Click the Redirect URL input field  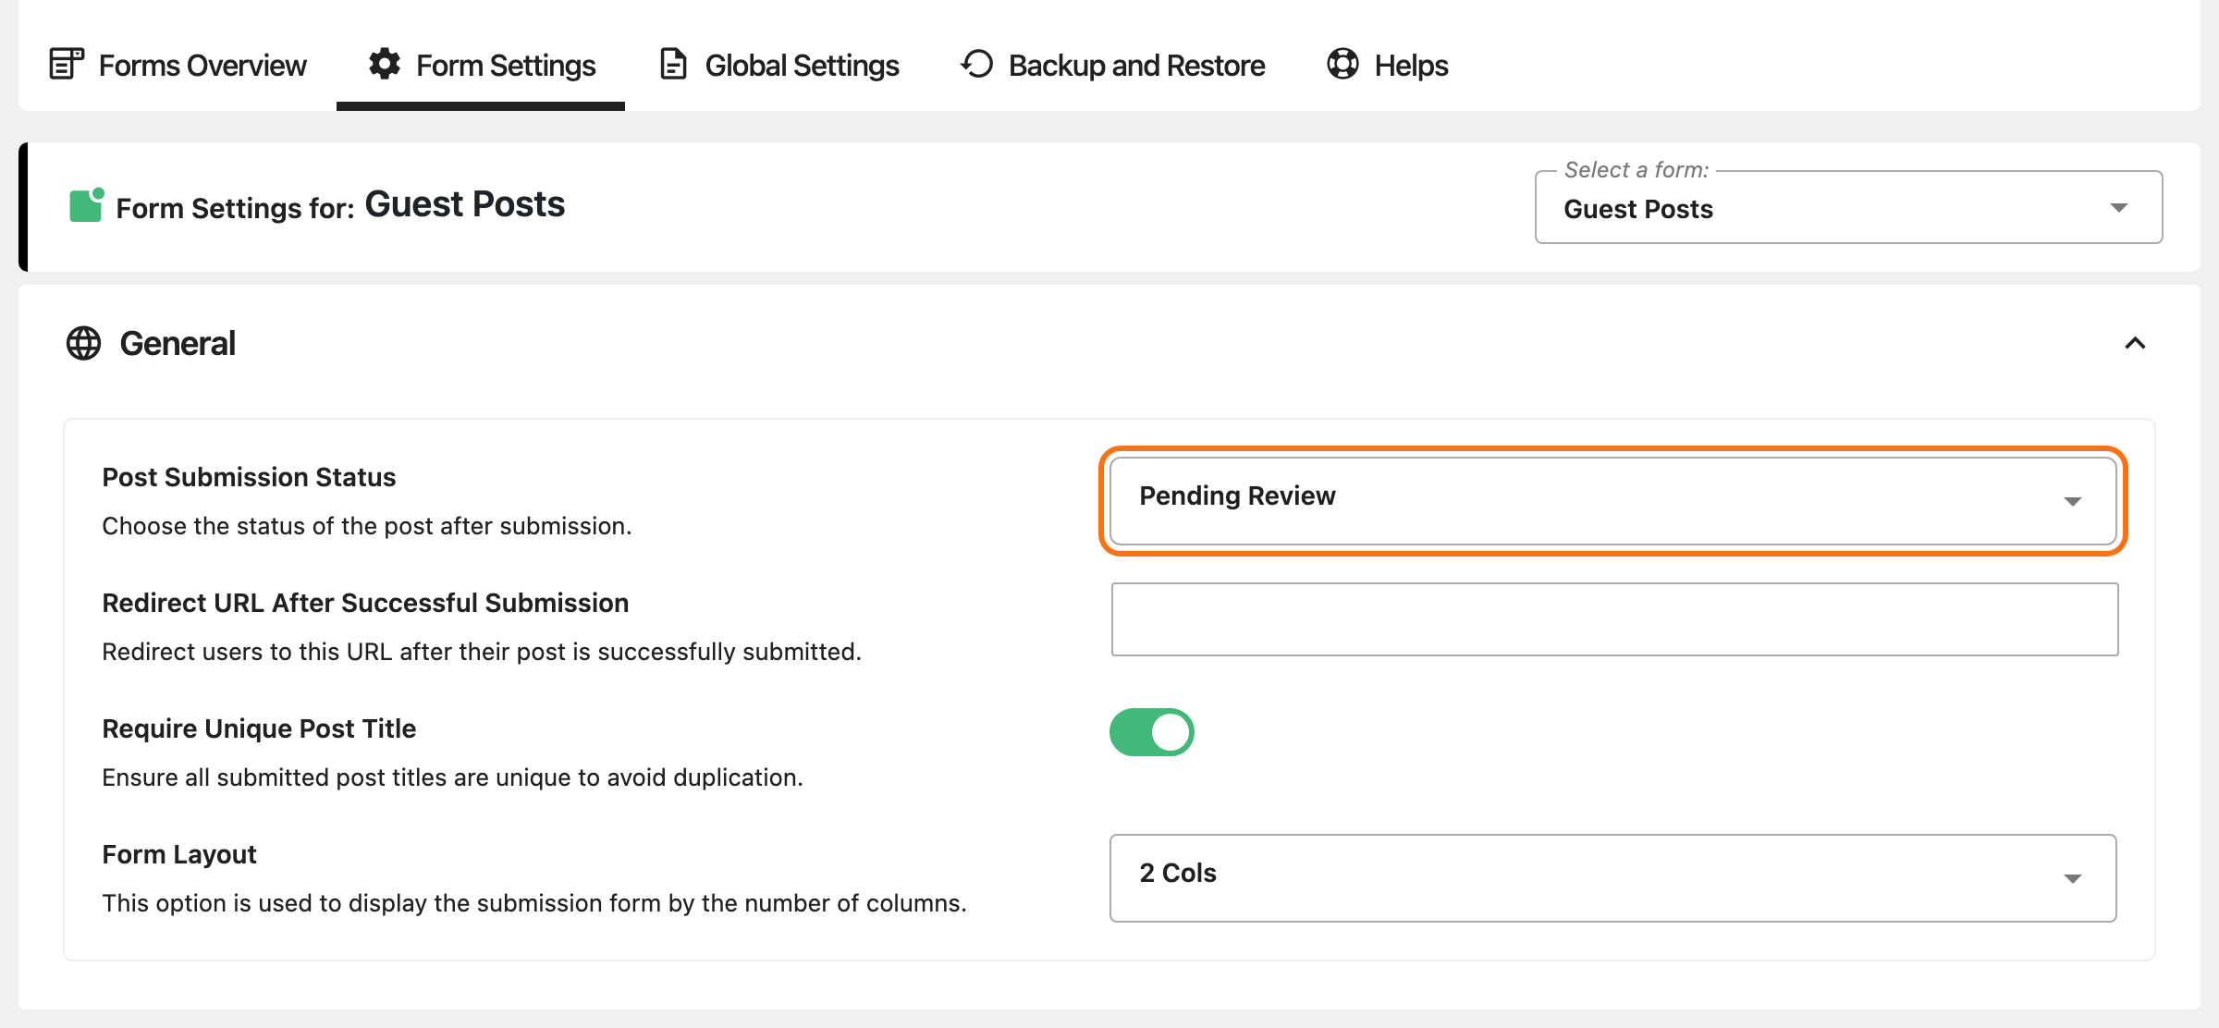coord(1614,619)
